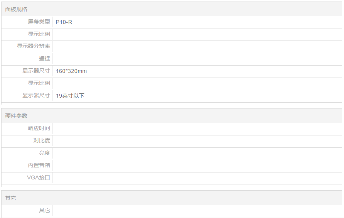Image resolution: width=344 pixels, height=218 pixels.
Task: Click the 响应时间 row label
Action: click(39, 128)
